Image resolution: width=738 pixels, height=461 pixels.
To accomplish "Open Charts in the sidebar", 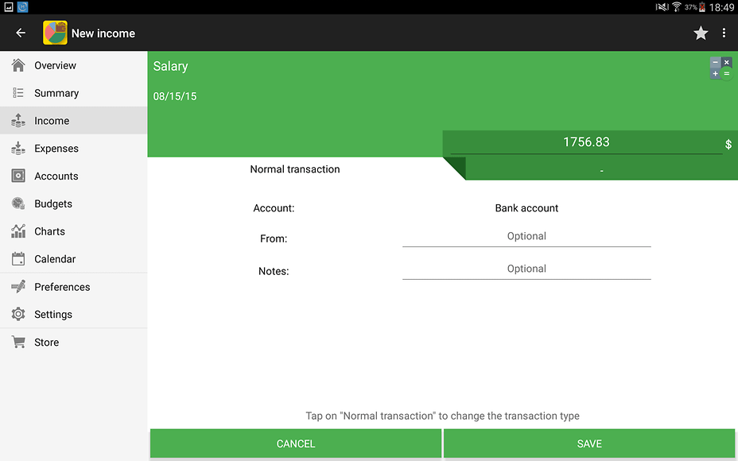I will (x=73, y=231).
